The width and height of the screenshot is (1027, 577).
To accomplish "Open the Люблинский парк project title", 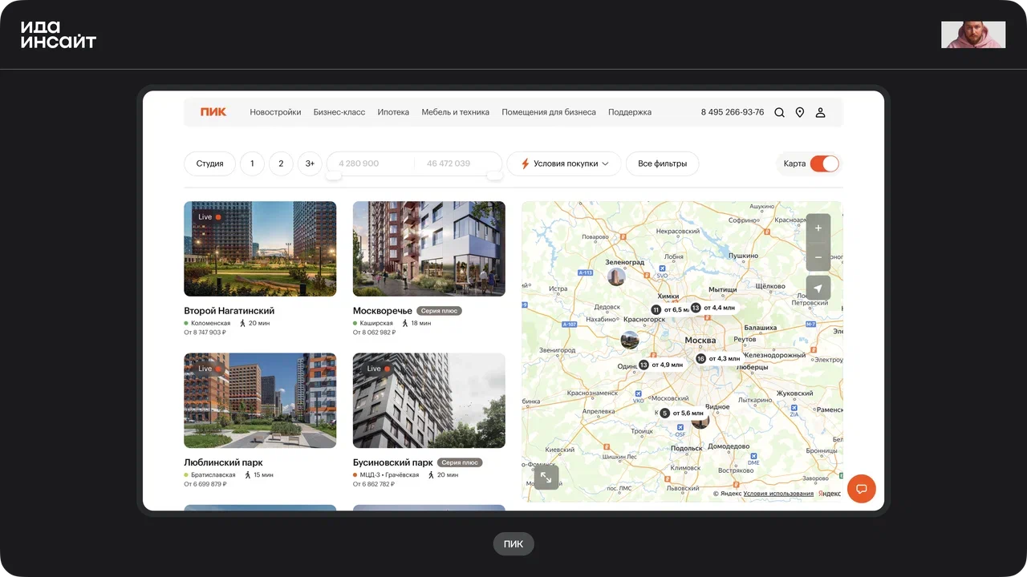I will 223,462.
